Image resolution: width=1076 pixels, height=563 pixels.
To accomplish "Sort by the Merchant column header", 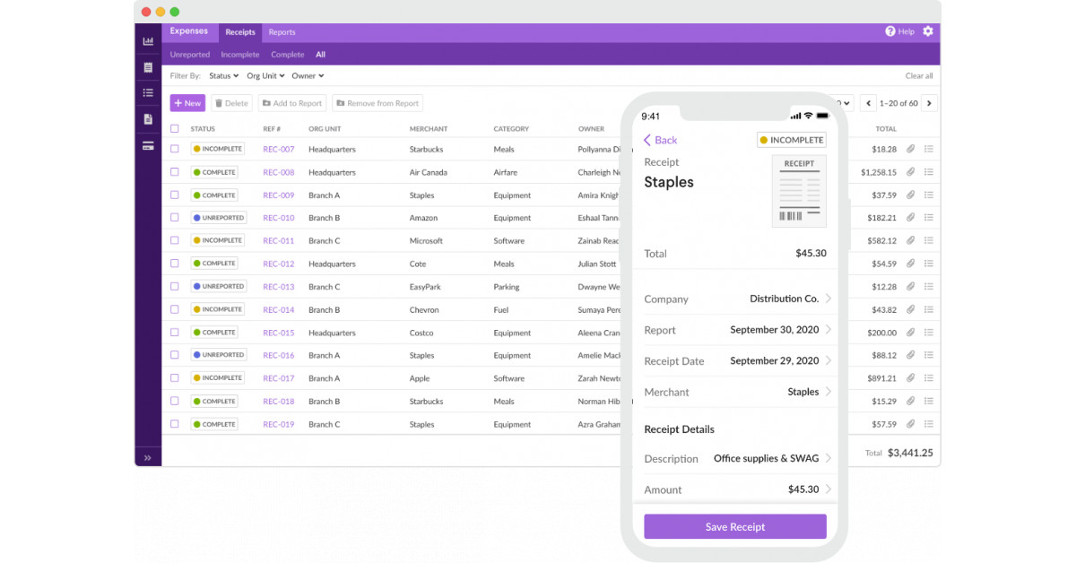I will [x=429, y=128].
